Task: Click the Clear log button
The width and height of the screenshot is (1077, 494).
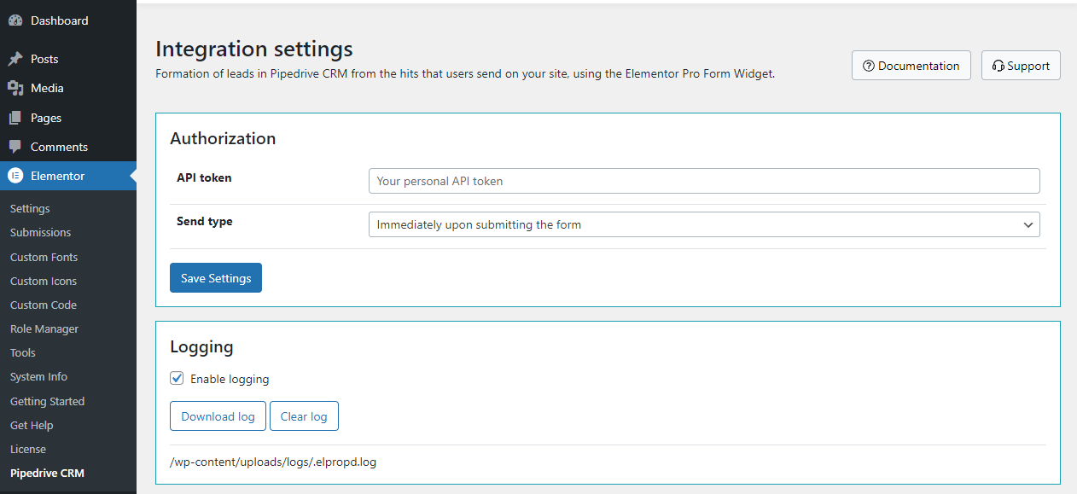Action: [x=304, y=416]
